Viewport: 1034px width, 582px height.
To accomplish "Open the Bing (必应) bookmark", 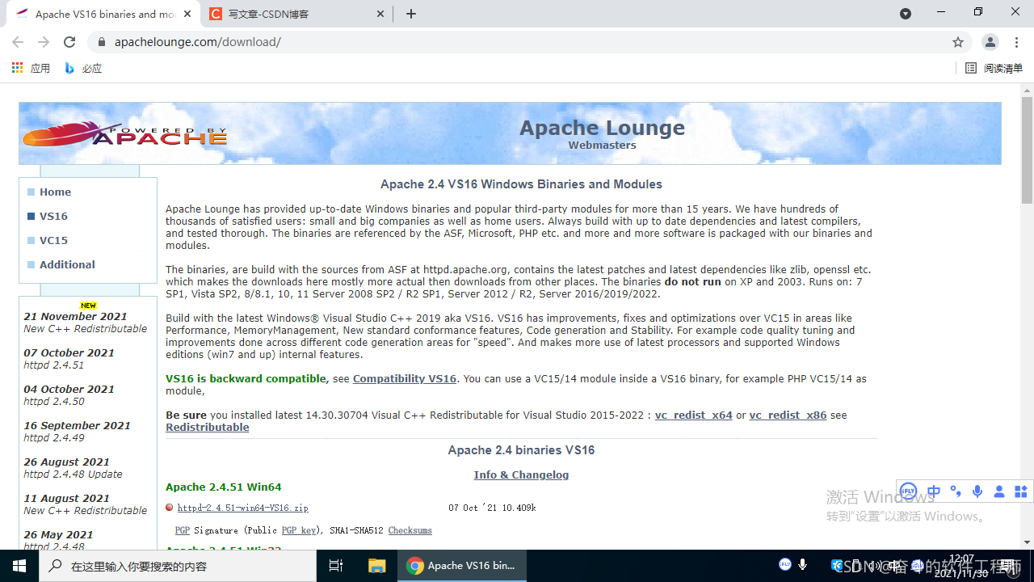I will [83, 69].
